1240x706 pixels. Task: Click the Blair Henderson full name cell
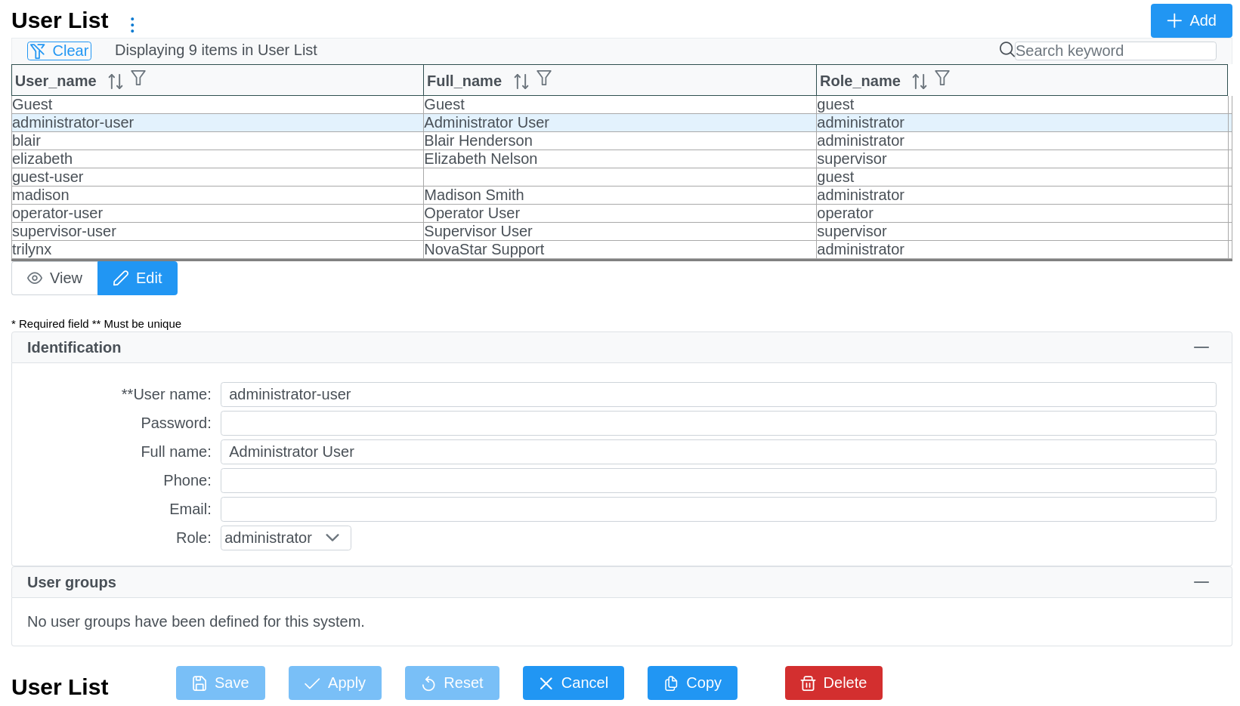[x=620, y=140]
